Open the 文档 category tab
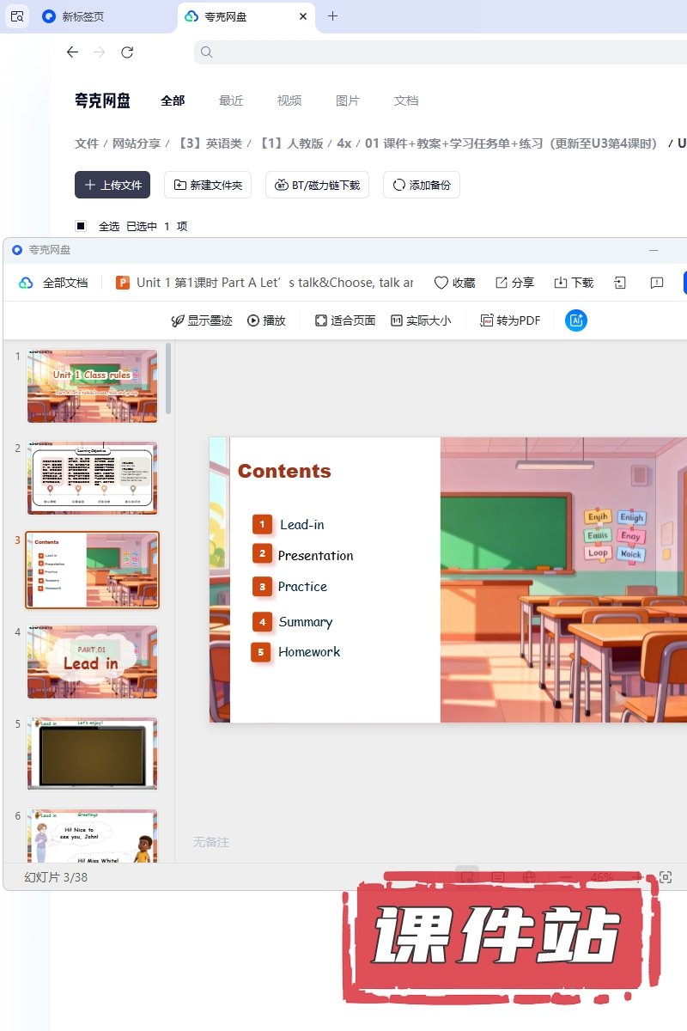 [x=406, y=101]
